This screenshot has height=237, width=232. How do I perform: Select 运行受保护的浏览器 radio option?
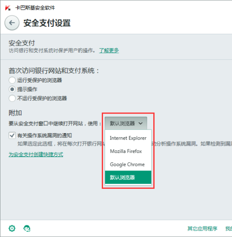click(x=12, y=80)
